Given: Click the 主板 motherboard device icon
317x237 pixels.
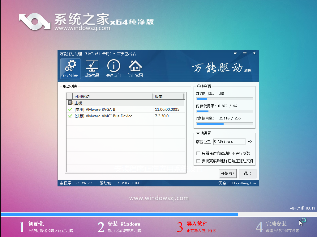Looking at the screenshot, I should click(70, 103).
